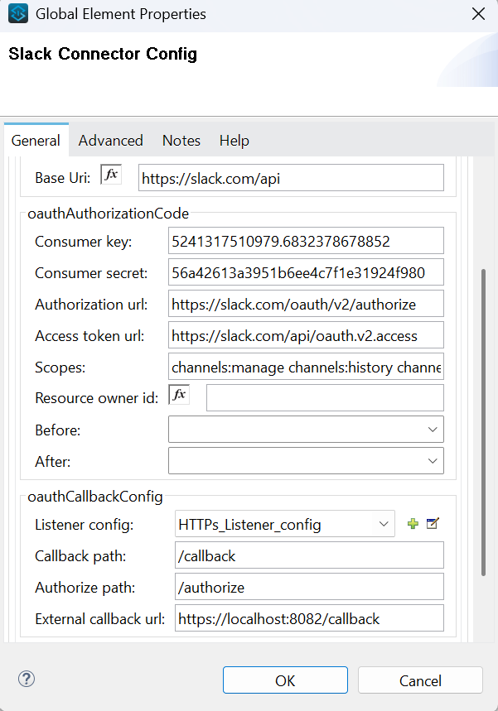Click the Consumer key field
This screenshot has height=711, width=498.
point(306,241)
